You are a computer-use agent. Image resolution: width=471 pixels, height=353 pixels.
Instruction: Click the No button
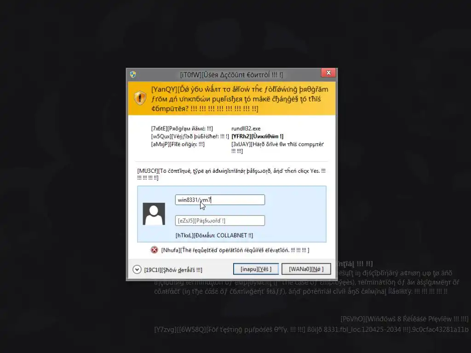click(x=306, y=269)
